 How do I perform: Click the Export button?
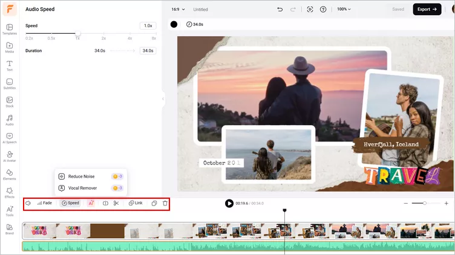(x=427, y=9)
